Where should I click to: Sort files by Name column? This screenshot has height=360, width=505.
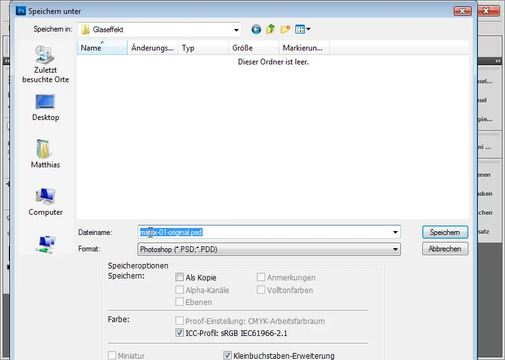pos(102,48)
